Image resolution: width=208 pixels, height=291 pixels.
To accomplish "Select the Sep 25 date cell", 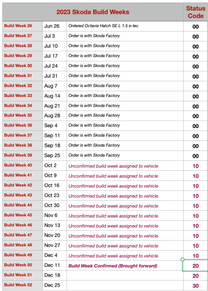I will pos(55,156).
